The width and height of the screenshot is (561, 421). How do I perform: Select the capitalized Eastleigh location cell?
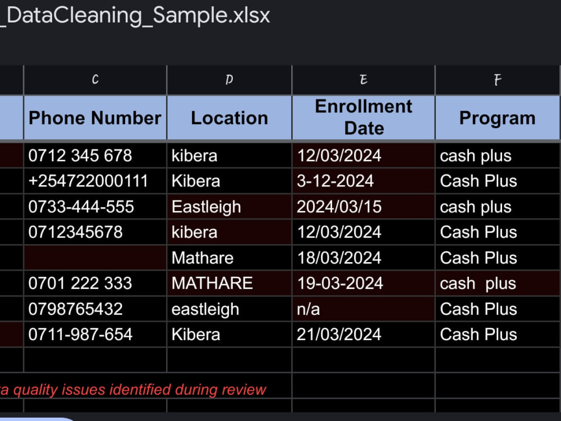[x=229, y=207]
